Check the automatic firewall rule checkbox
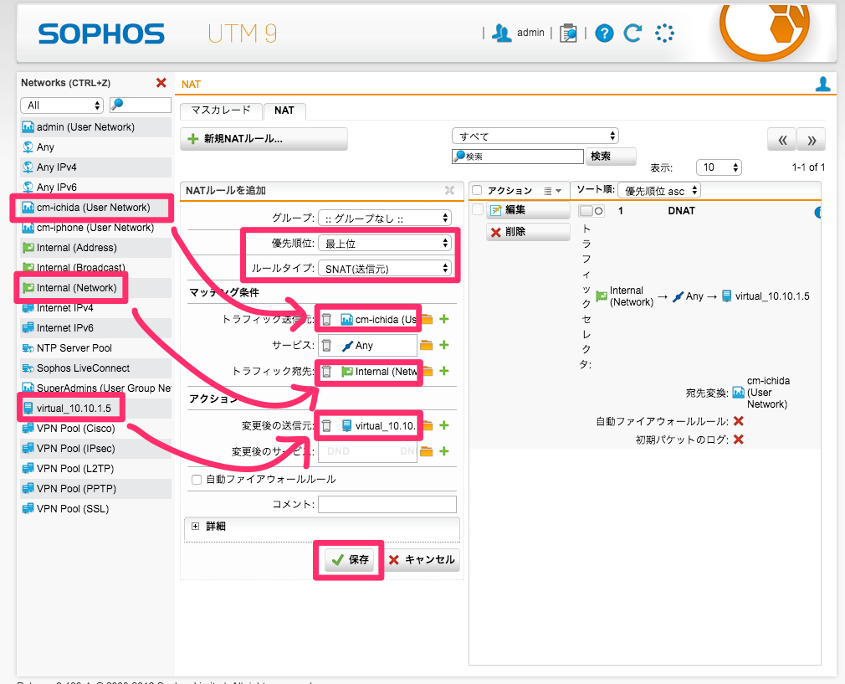This screenshot has height=684, width=845. tap(197, 480)
